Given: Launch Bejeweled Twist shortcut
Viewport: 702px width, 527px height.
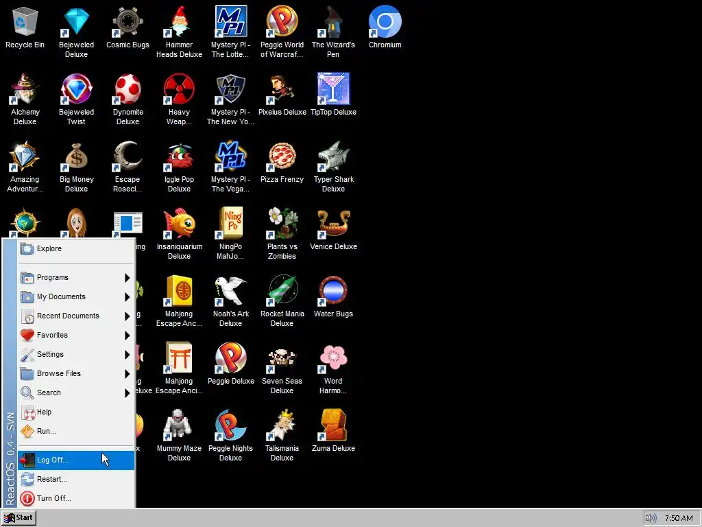Looking at the screenshot, I should (x=76, y=89).
